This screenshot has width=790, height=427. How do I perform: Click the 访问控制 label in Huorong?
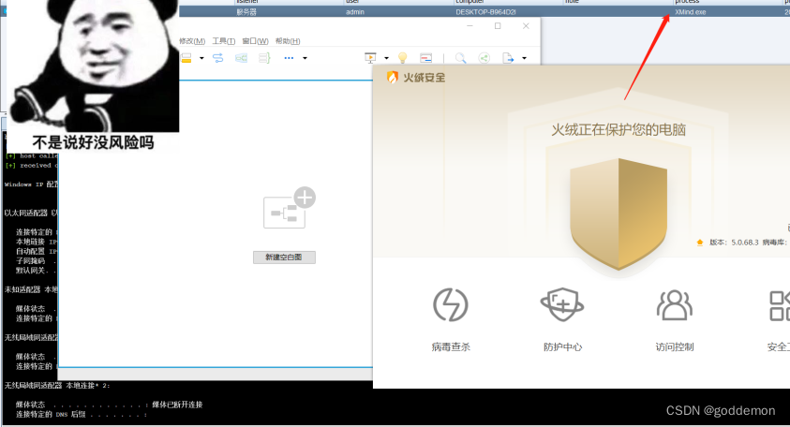tap(675, 346)
